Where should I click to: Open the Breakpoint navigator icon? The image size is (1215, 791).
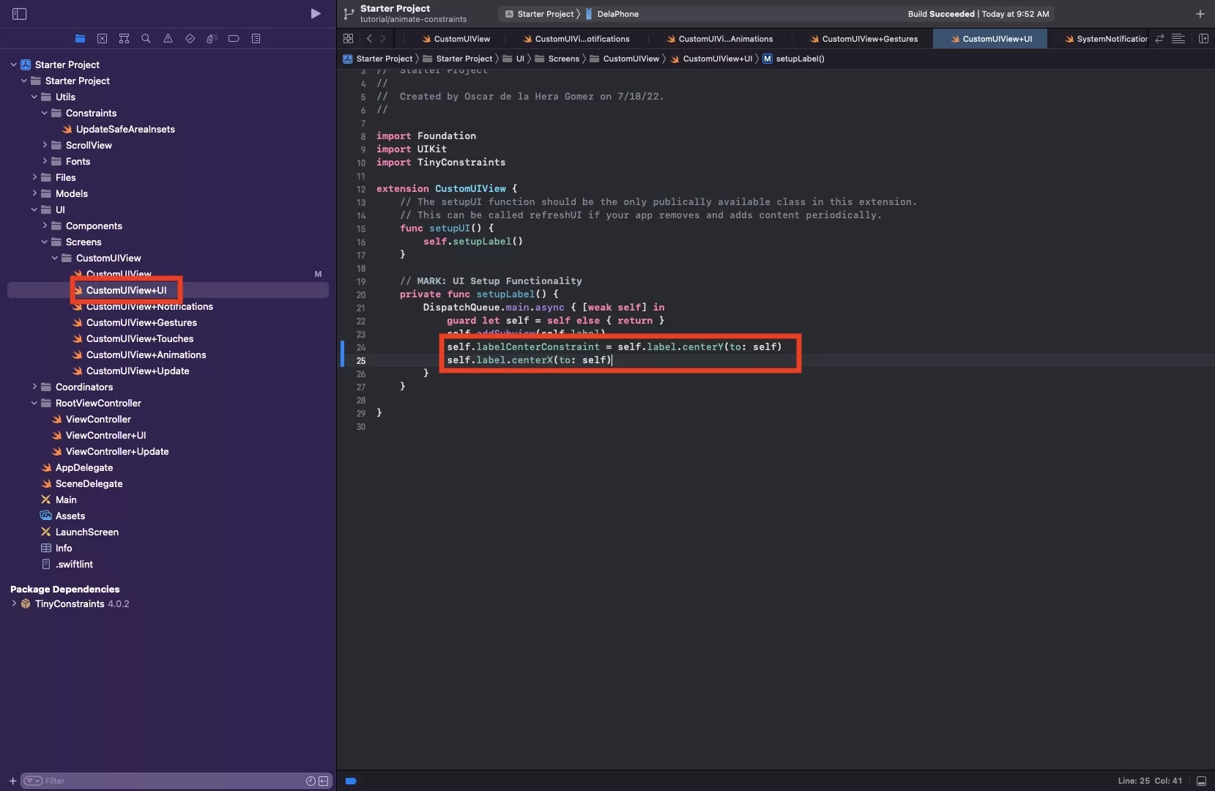click(x=234, y=39)
